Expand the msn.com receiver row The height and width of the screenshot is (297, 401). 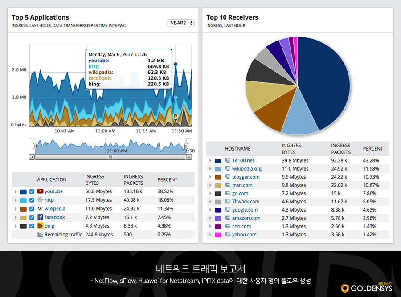pos(210,185)
